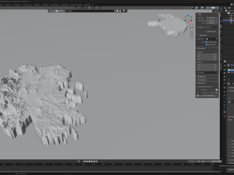Viewport: 234px width, 175px height.
Task: Enable the Local Camera checkbox
Action: coord(207,27)
